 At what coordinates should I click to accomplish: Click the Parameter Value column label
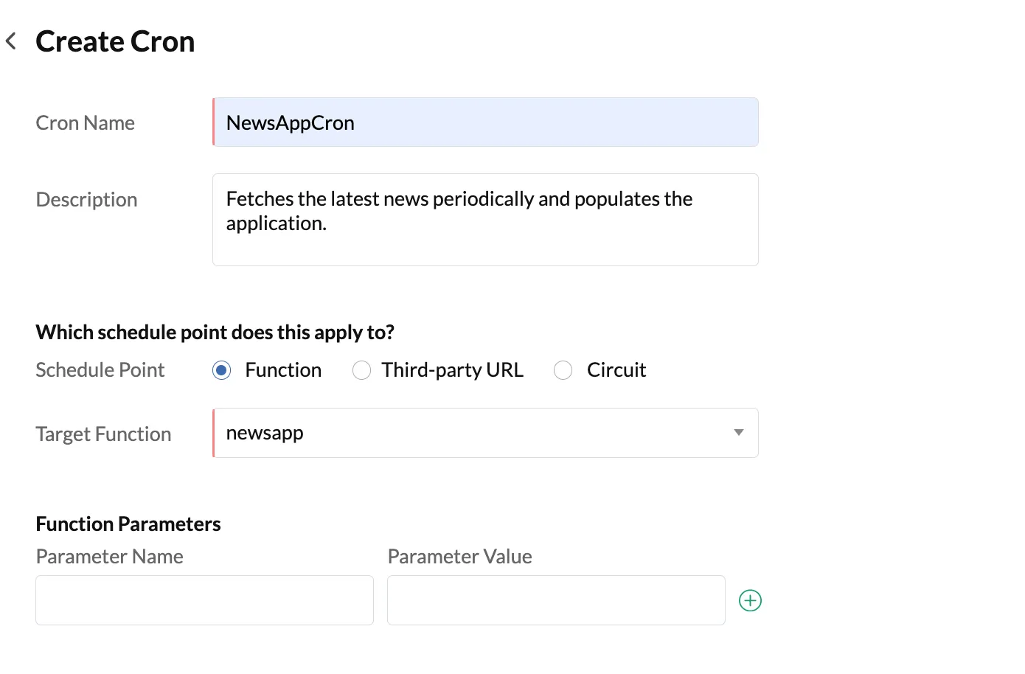pyautogui.click(x=459, y=557)
